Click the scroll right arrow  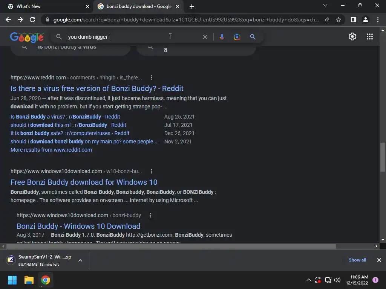point(377,246)
